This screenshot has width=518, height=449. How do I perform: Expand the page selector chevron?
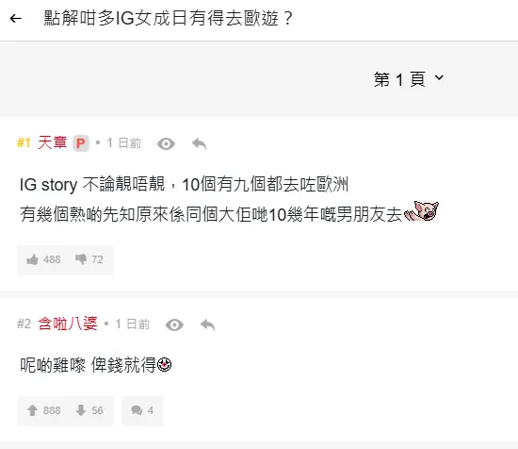tap(439, 77)
